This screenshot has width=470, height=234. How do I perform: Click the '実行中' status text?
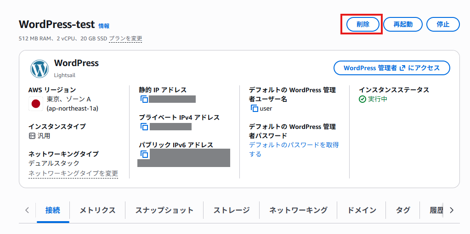[378, 100]
